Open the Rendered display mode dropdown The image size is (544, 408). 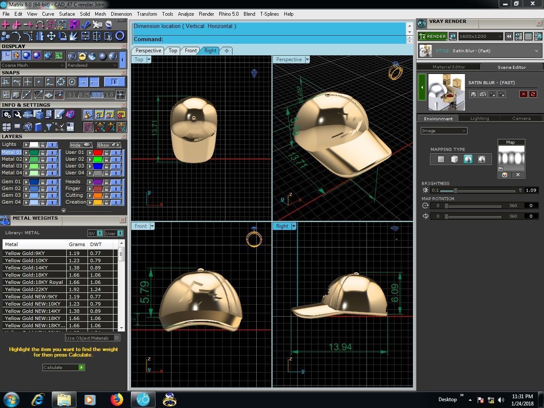(x=92, y=65)
